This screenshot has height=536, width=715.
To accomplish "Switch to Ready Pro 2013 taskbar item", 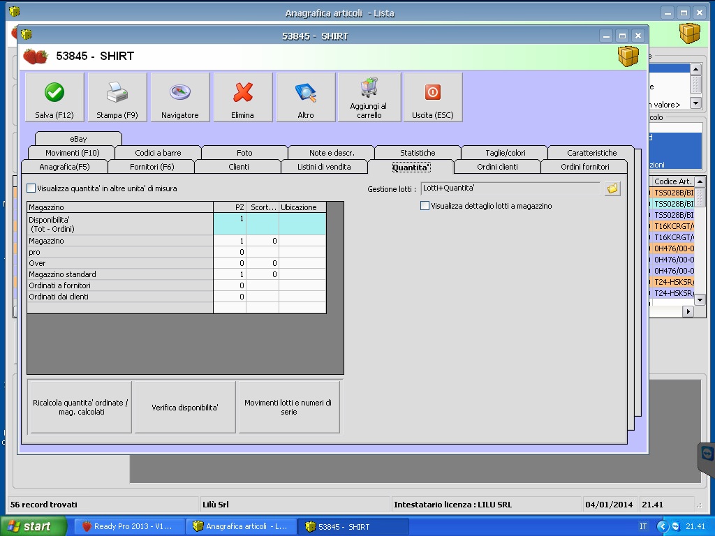I will (128, 526).
